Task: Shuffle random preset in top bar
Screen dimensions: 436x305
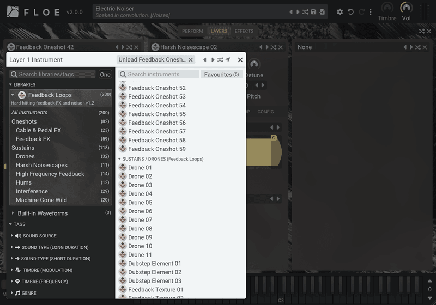Action: 305,12
